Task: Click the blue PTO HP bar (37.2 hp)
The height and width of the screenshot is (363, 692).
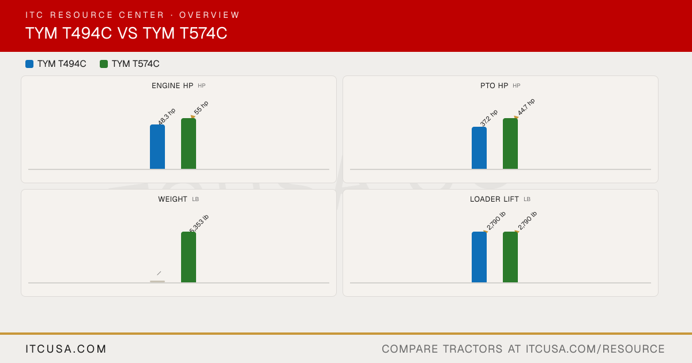Action: click(x=479, y=148)
